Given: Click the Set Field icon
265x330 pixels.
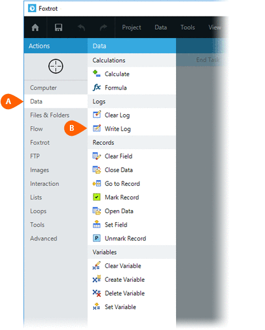Looking at the screenshot, I should click(97, 225).
